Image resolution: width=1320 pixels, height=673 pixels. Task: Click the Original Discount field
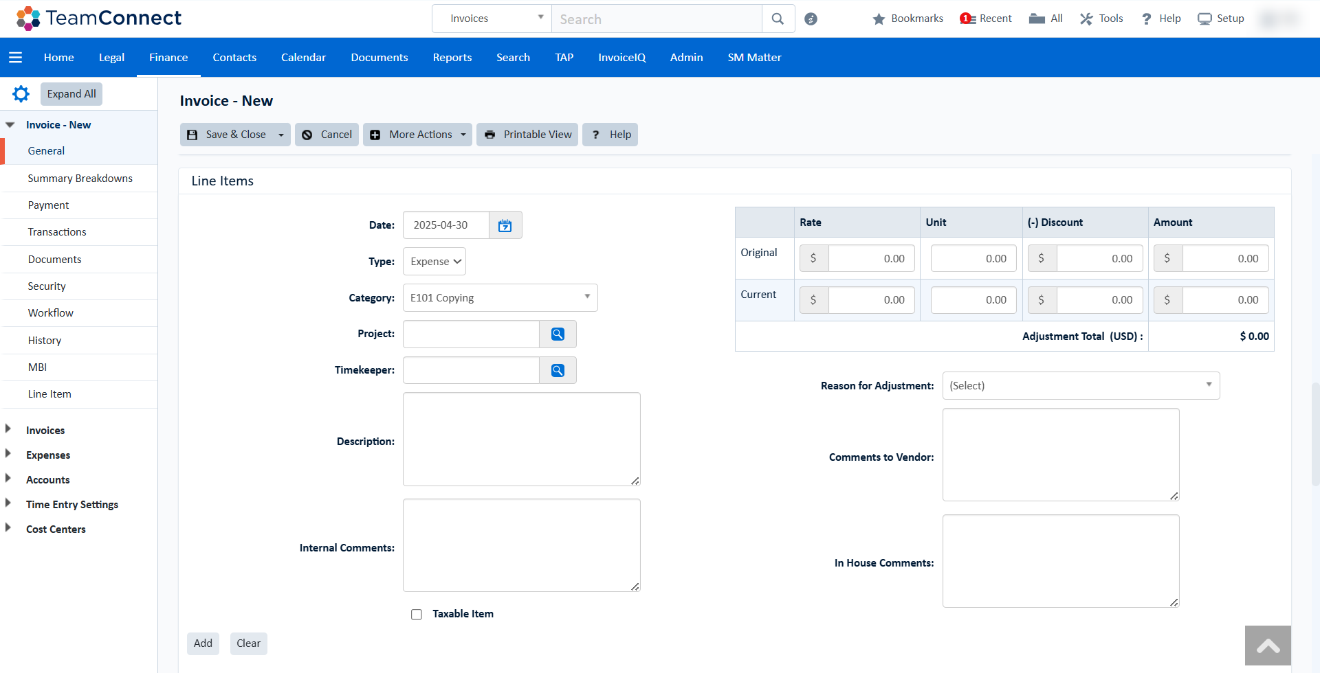(x=1099, y=259)
